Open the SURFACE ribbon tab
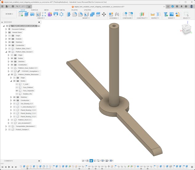Screen dimensions: 195x170 point(34,10)
